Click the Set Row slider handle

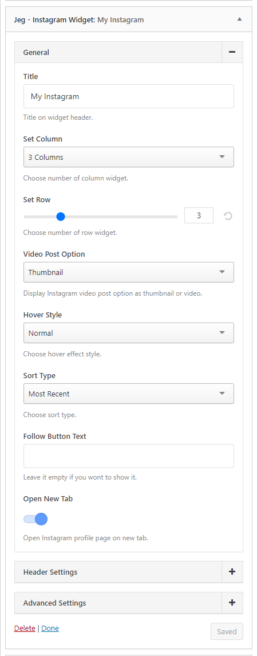[61, 217]
